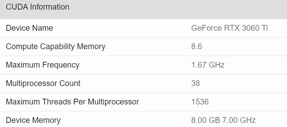
Task: Click the word Threads in the label
Action: [x=58, y=102]
